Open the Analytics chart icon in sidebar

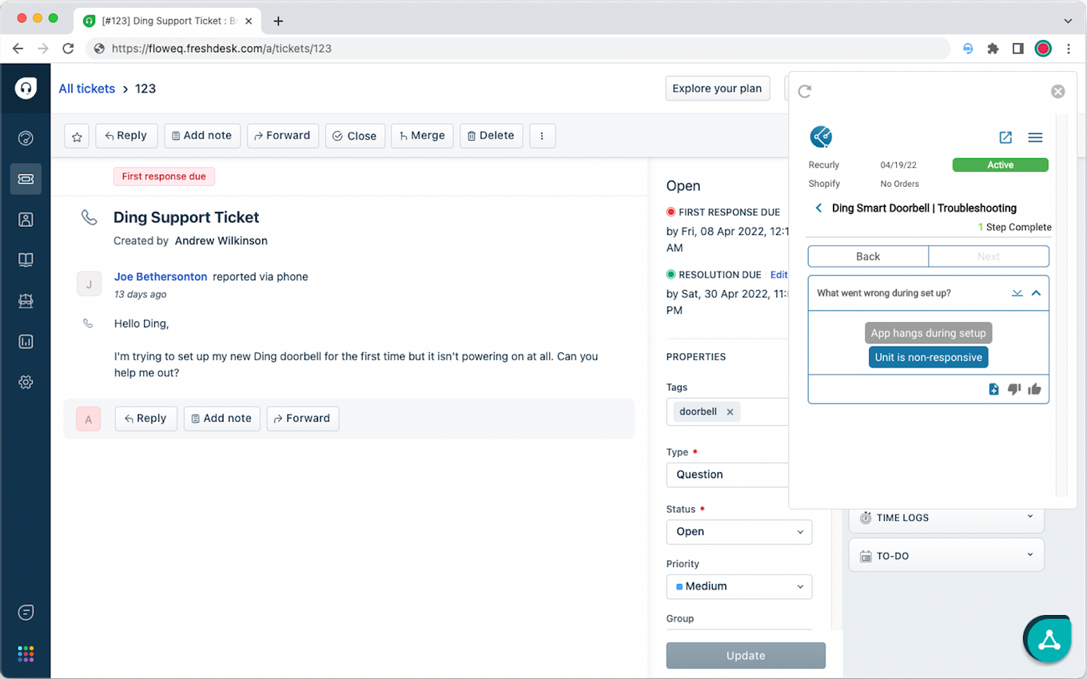coord(26,342)
